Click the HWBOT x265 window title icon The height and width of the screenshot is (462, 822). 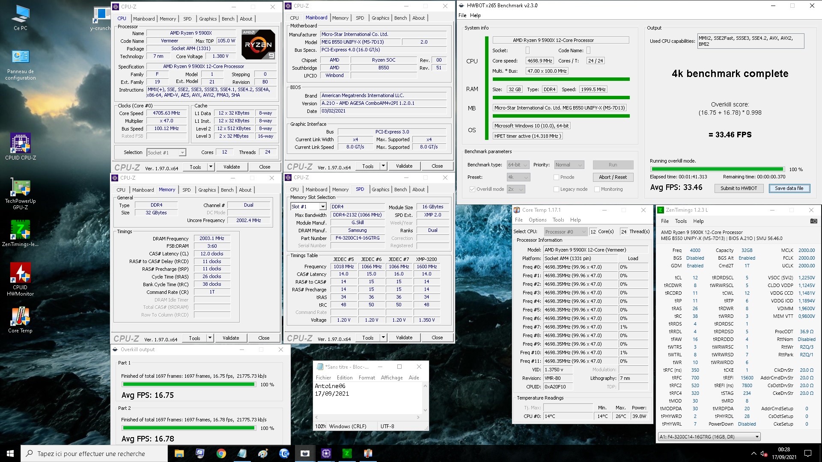461,6
